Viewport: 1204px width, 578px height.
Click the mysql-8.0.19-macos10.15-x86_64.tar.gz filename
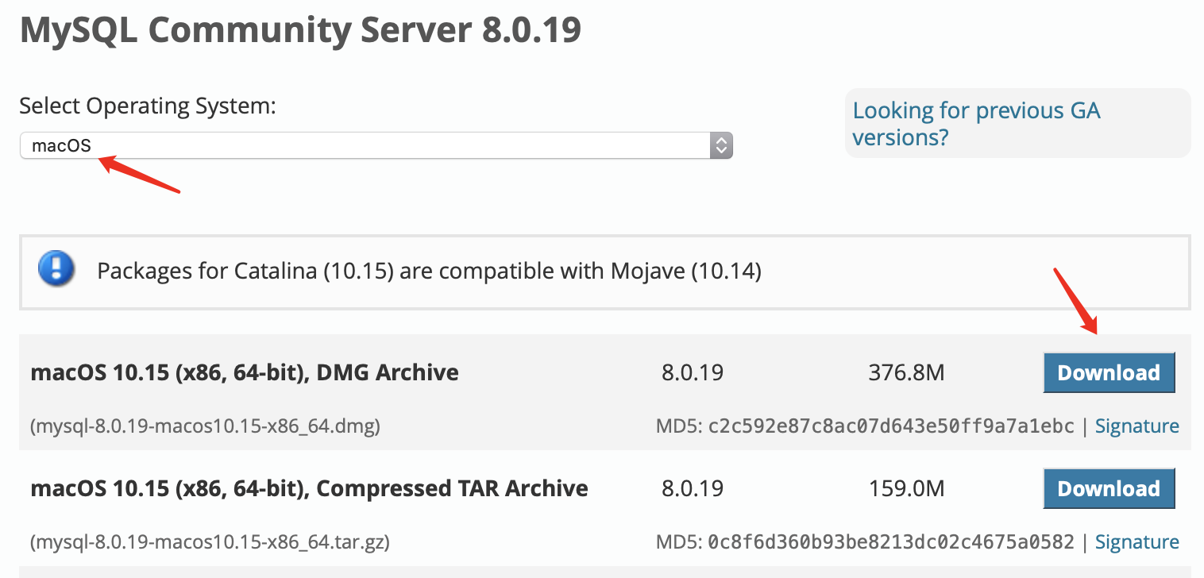pyautogui.click(x=210, y=542)
